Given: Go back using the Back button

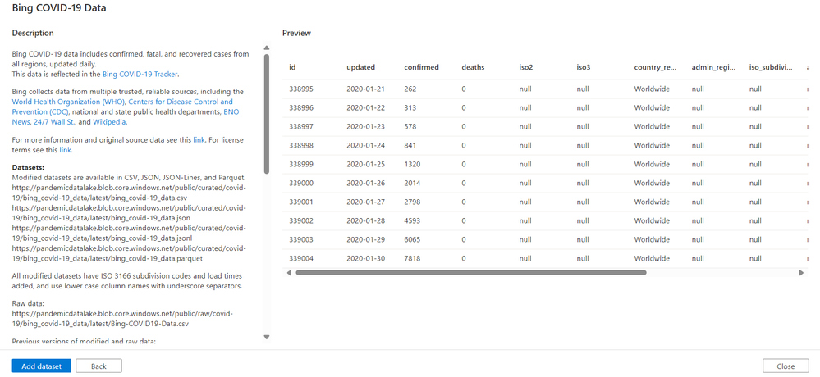Looking at the screenshot, I should coord(98,366).
